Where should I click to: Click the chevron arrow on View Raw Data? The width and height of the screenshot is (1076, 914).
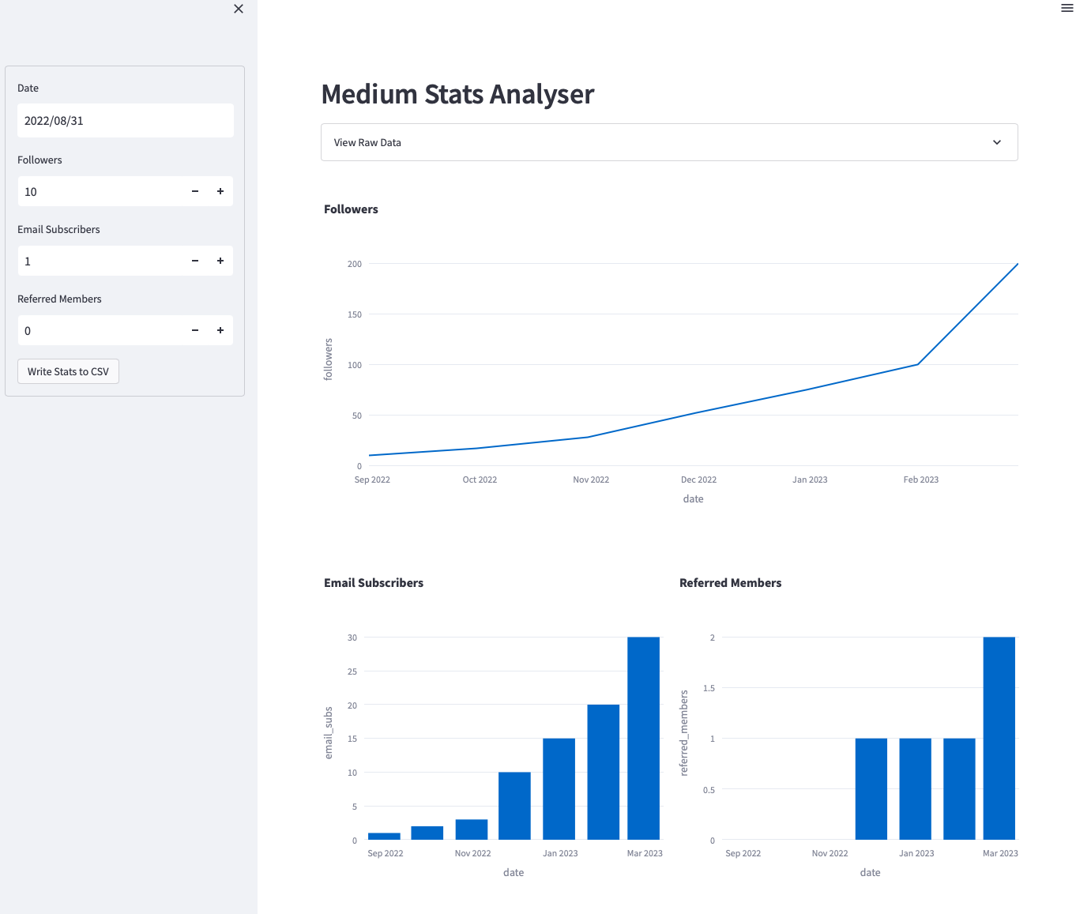point(996,142)
